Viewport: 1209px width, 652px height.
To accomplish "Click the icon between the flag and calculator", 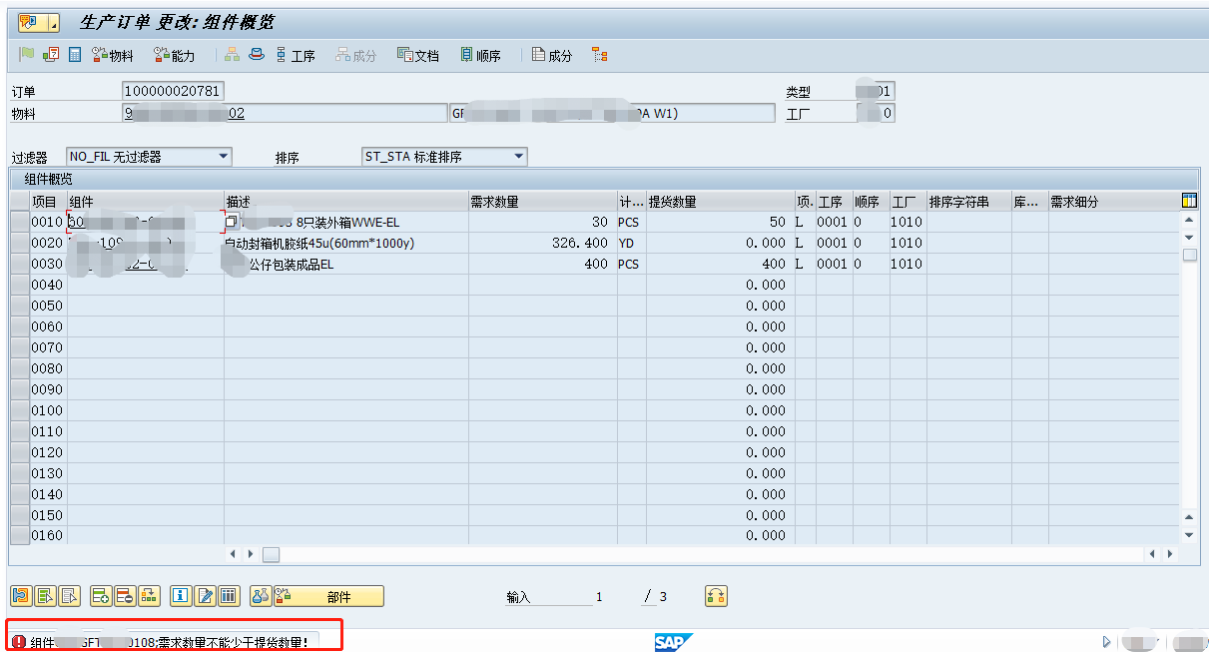I will pos(51,55).
